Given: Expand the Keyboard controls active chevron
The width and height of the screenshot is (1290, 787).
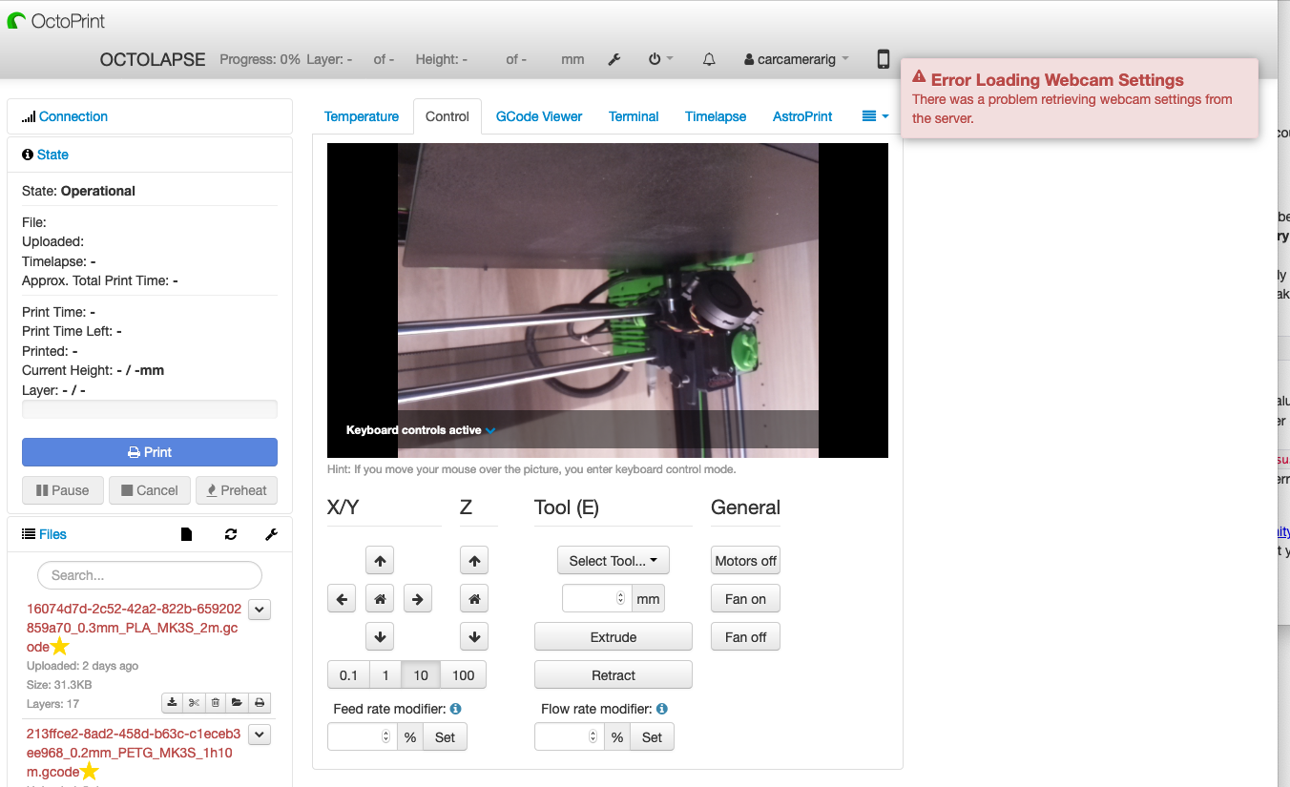Looking at the screenshot, I should tap(490, 430).
